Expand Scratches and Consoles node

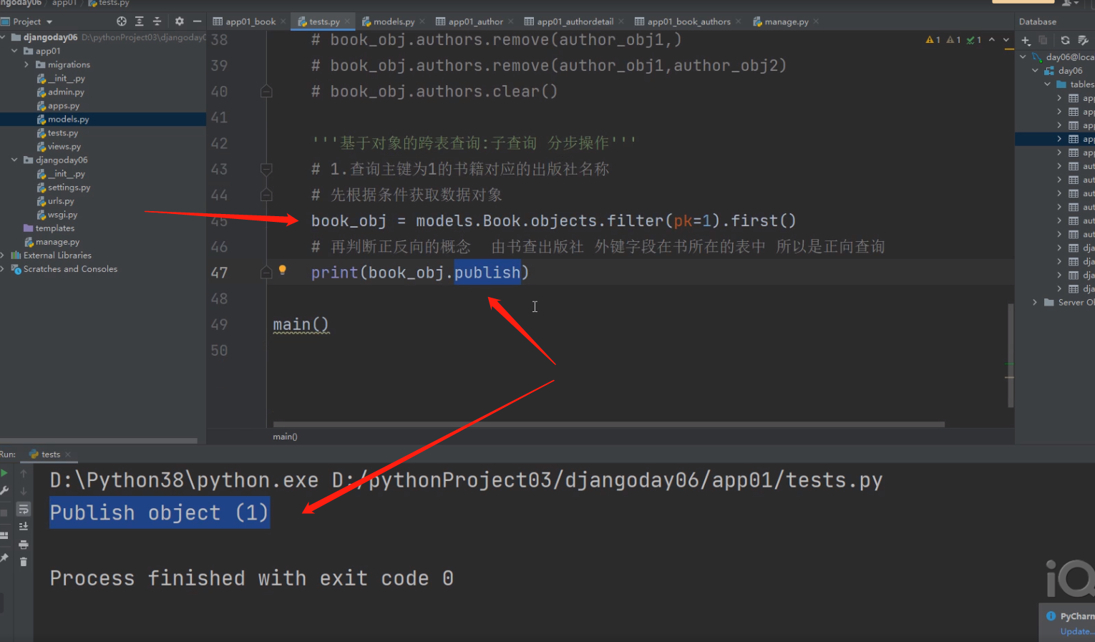[3, 268]
